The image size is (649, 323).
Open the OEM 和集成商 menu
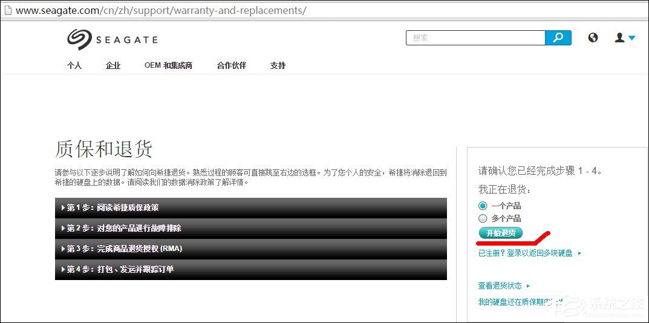[x=168, y=65]
